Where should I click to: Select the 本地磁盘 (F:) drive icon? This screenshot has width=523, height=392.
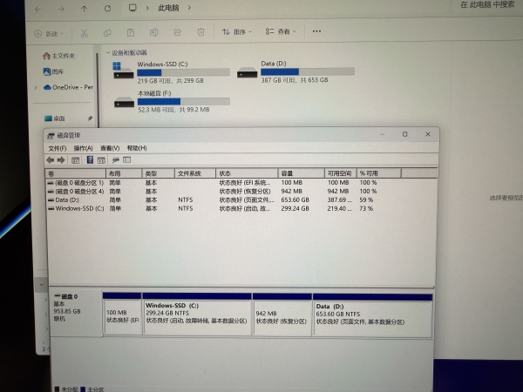[x=124, y=102]
